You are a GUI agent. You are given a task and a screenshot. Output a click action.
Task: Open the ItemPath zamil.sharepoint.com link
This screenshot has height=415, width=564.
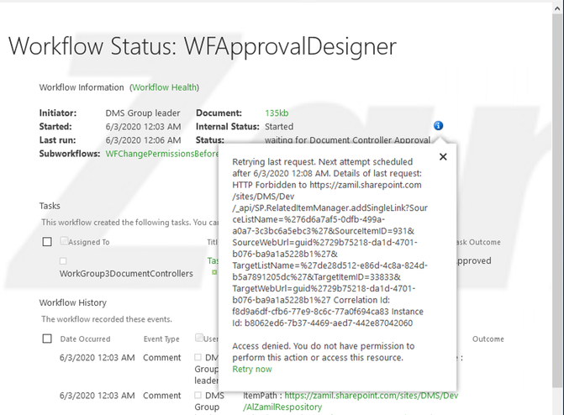coord(372,396)
